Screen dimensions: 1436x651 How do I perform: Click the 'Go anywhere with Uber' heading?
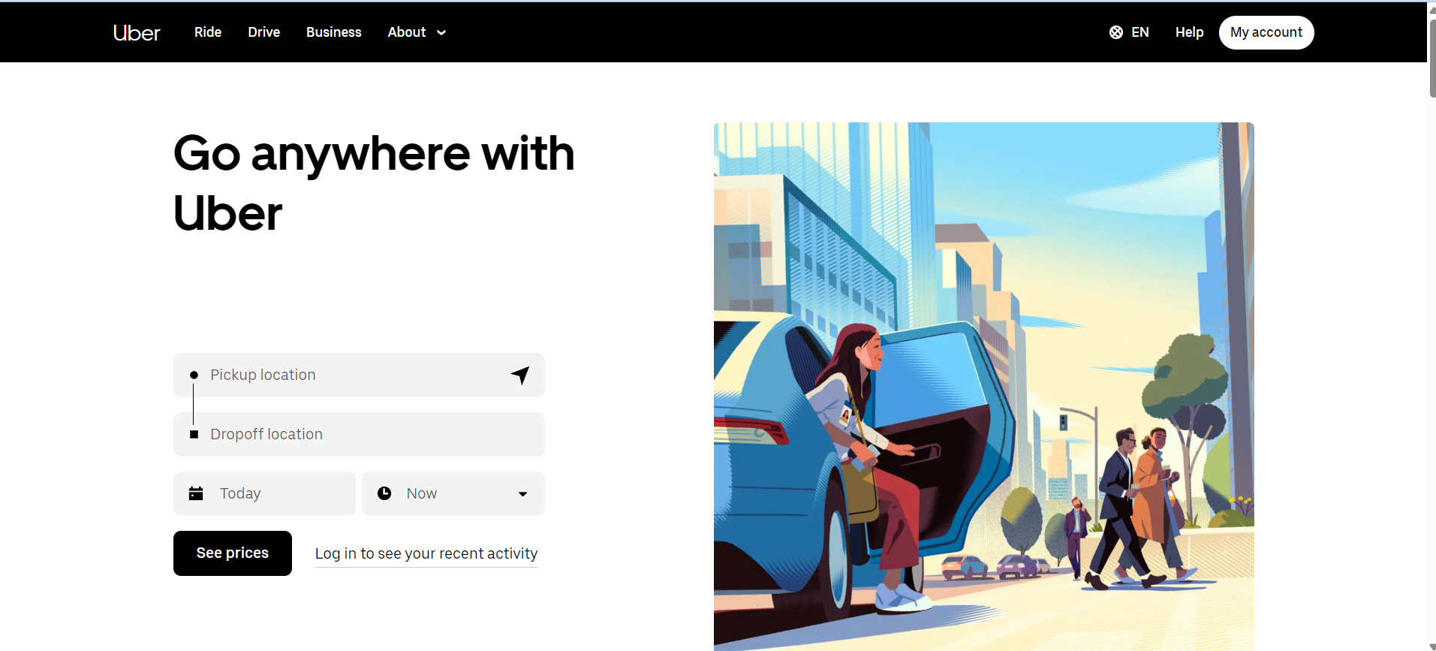pos(374,182)
